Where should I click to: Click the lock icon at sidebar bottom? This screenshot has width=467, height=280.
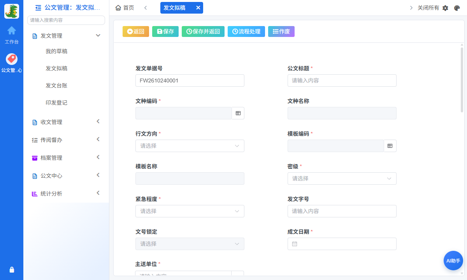12,269
